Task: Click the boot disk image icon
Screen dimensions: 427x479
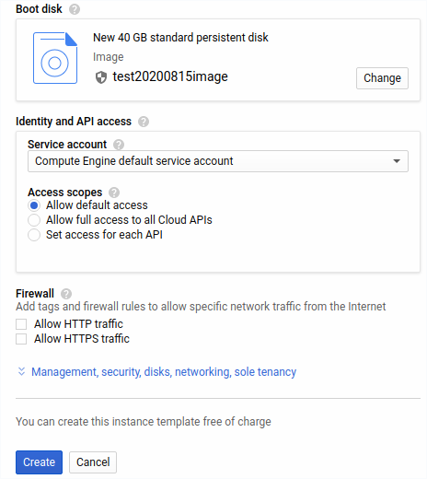Action: (55, 58)
